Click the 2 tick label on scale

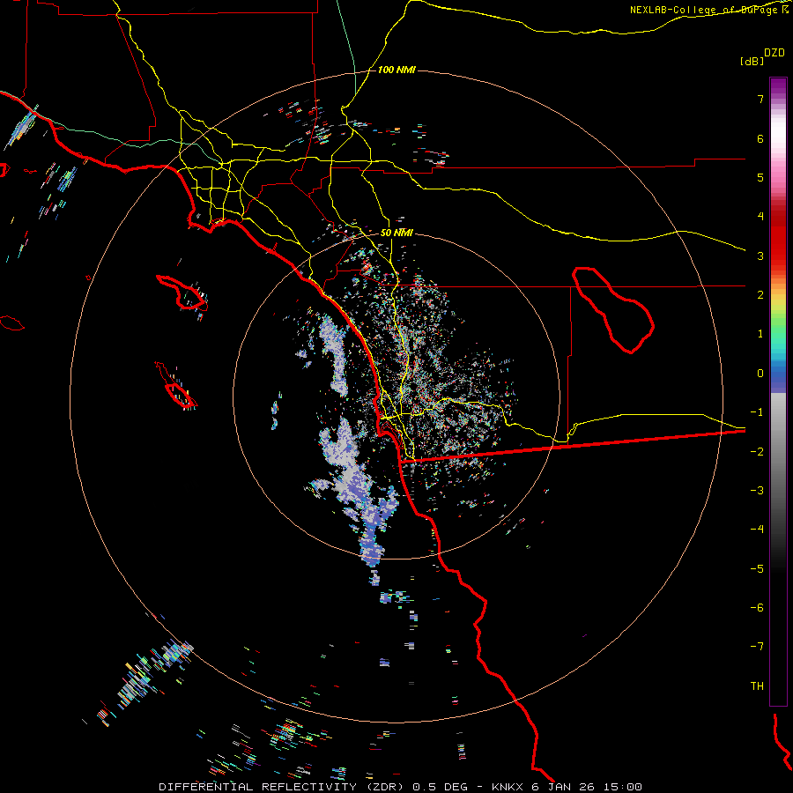click(x=760, y=295)
